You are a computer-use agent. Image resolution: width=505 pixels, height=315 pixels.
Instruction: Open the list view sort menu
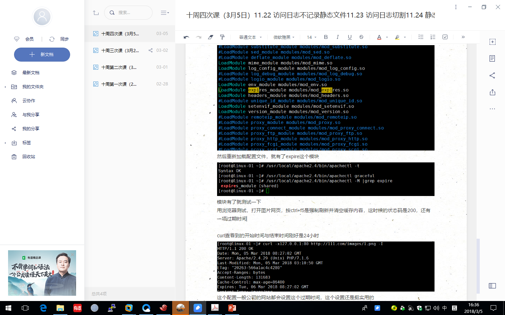coord(165,13)
